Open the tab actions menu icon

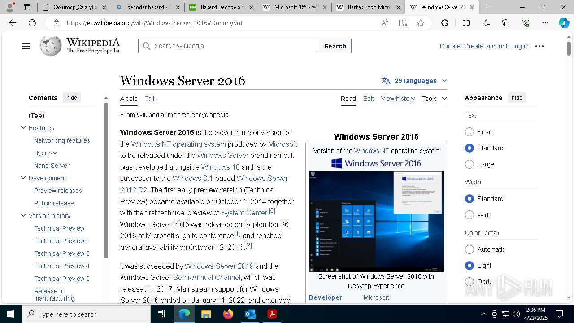tap(27, 7)
